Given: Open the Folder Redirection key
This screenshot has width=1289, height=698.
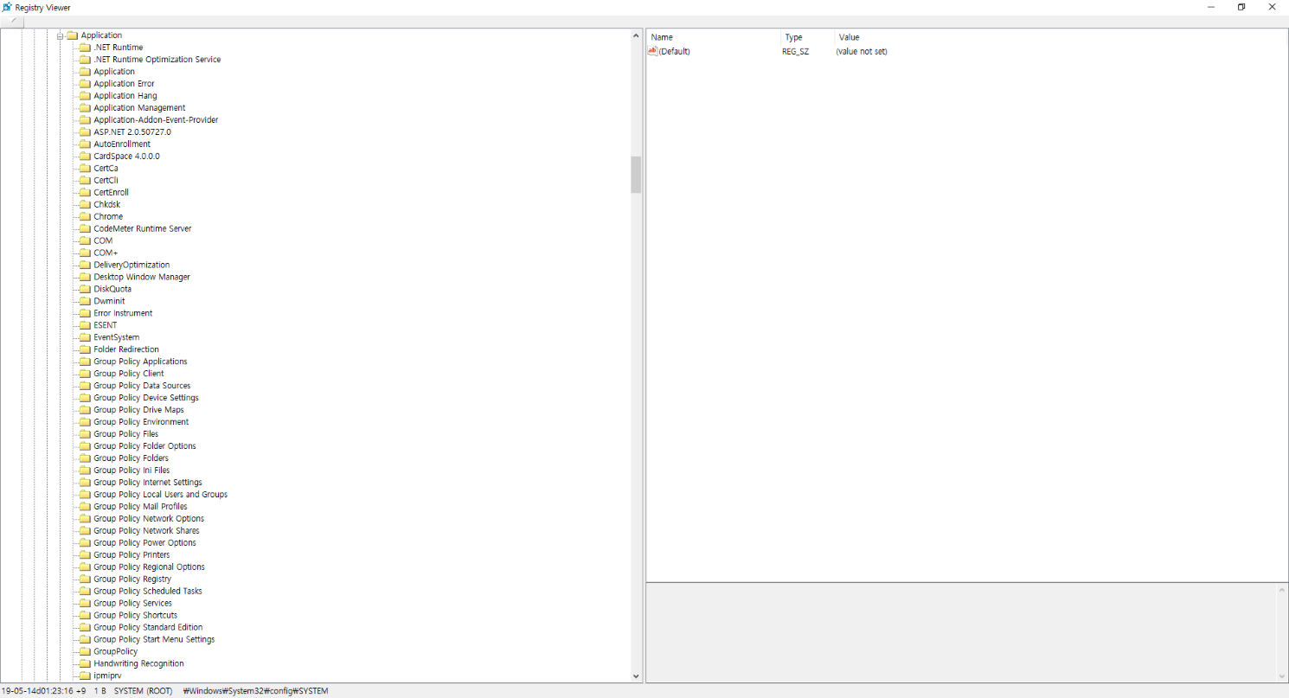Looking at the screenshot, I should [x=126, y=350].
